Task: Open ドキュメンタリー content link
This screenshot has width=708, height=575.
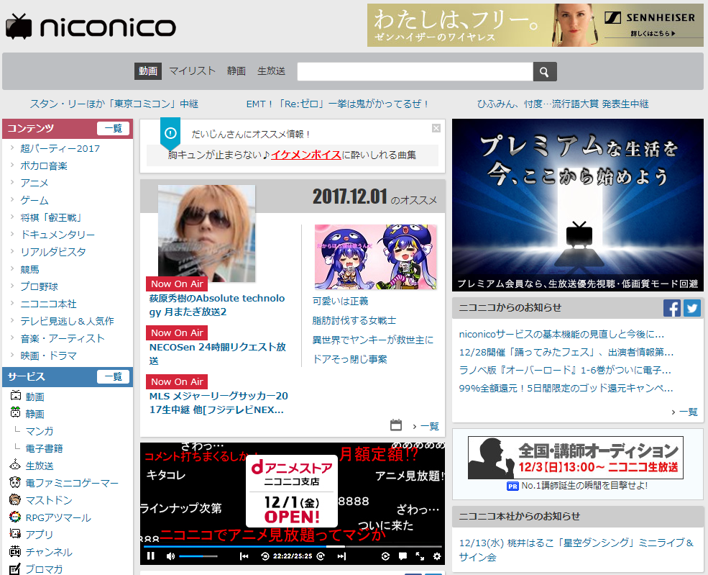Action: pos(58,235)
